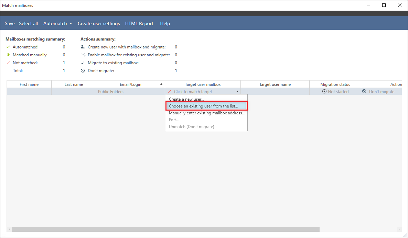The width and height of the screenshot is (408, 238).
Task: Click the Matched manually hand icon
Action: [x=8, y=55]
